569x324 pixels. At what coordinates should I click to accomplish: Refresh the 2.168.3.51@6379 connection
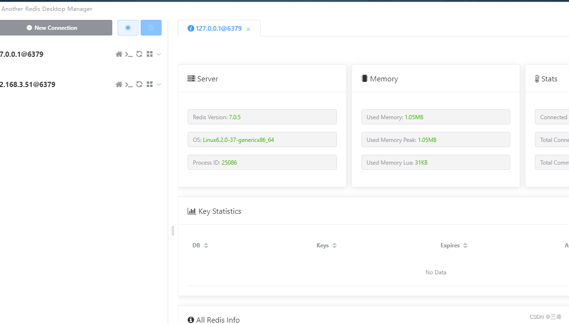click(x=139, y=85)
